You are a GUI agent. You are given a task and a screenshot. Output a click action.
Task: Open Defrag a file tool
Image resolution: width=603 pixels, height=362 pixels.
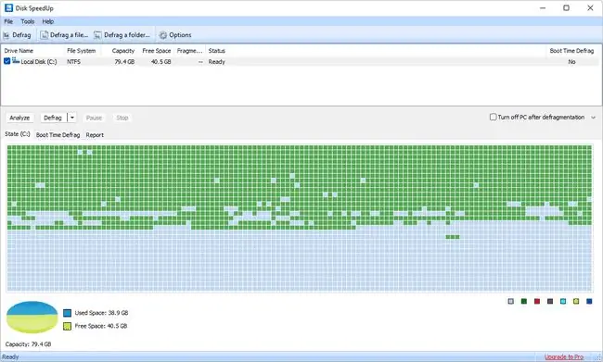coord(45,35)
